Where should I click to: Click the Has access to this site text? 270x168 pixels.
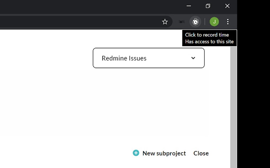click(x=209, y=41)
